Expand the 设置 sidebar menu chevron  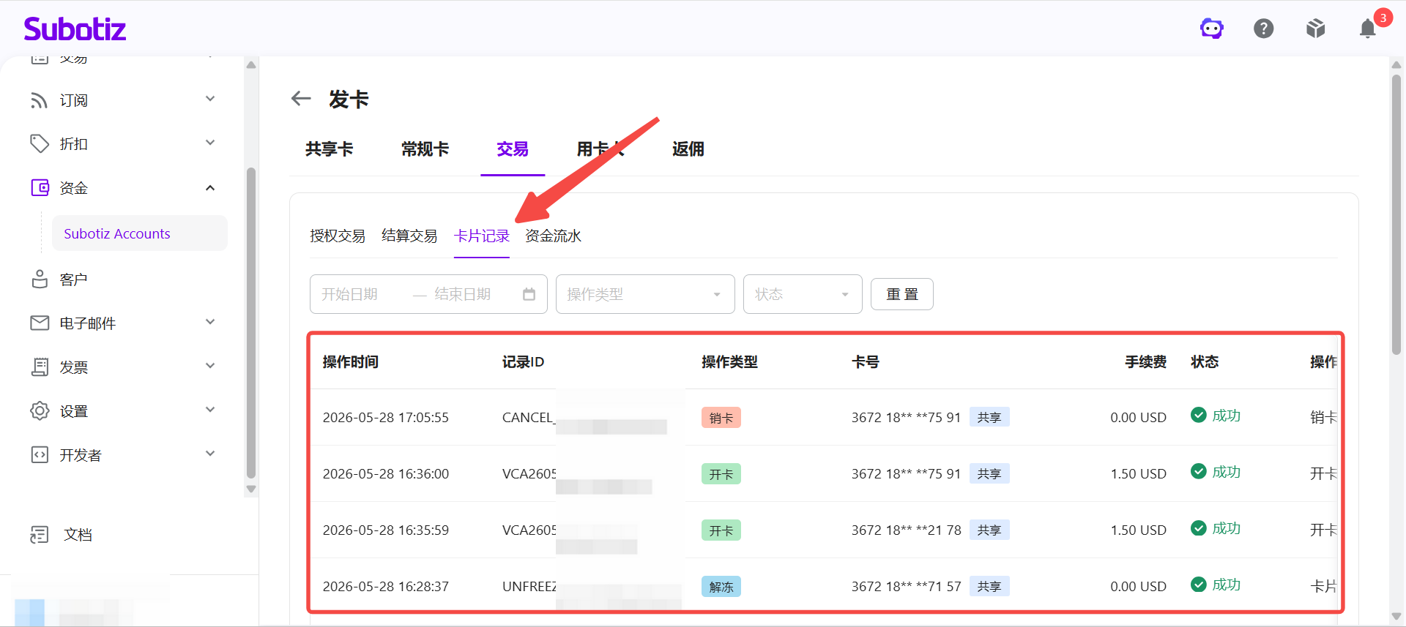pyautogui.click(x=210, y=410)
